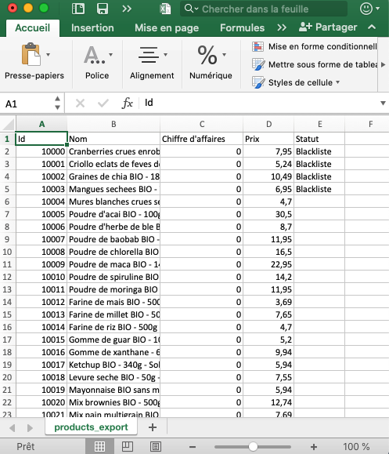Switch to Normal grid view
Viewport: 389px width, 454px height.
click(99, 446)
